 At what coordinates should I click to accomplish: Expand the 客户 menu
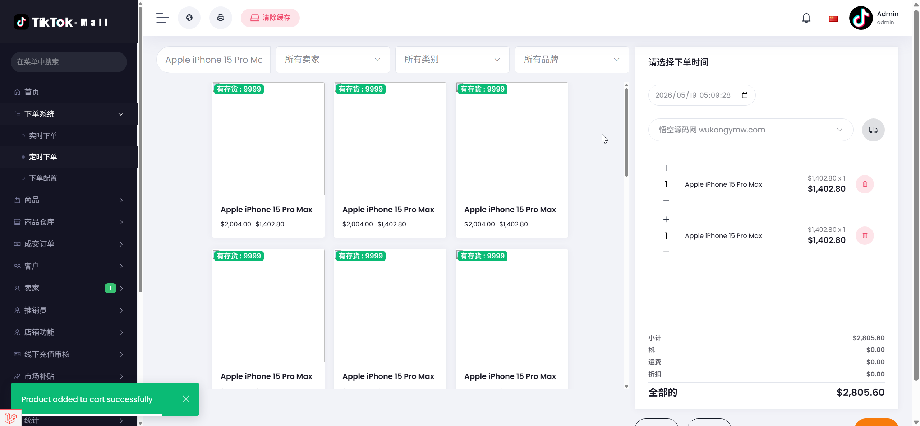coord(69,266)
